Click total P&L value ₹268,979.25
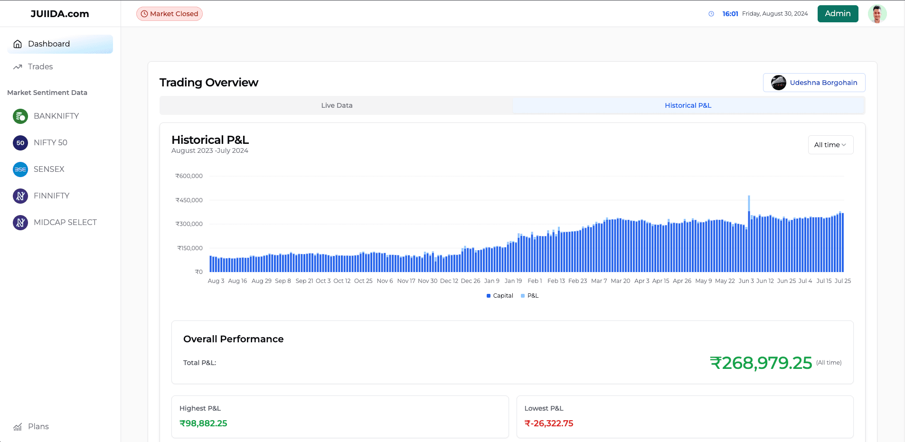Image resolution: width=905 pixels, height=442 pixels. [761, 363]
